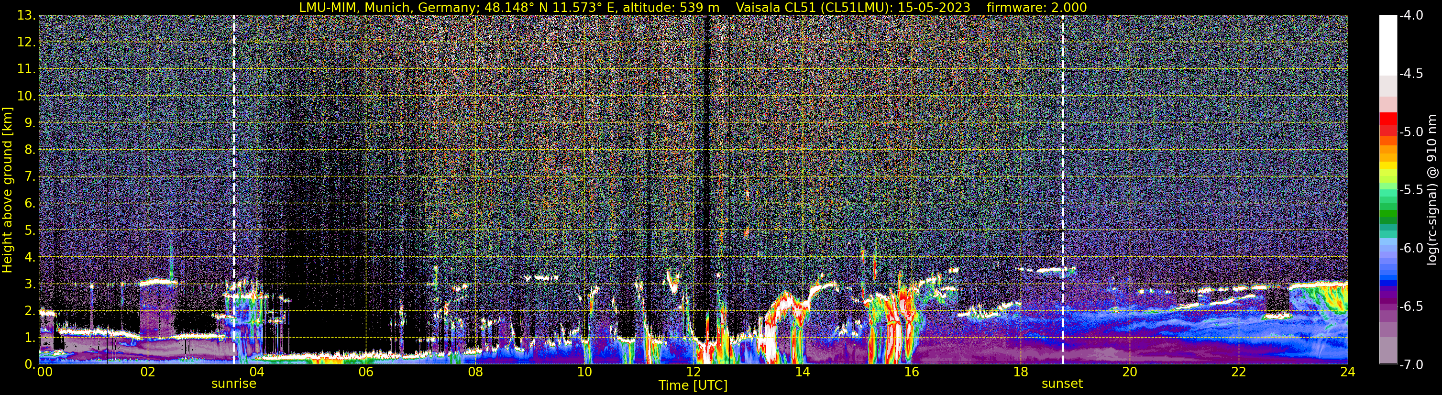Click the '10.' height tick label
The image size is (1442, 395).
(x=26, y=96)
